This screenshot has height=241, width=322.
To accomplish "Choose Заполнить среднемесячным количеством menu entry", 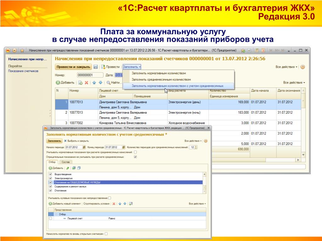I will (x=161, y=79).
